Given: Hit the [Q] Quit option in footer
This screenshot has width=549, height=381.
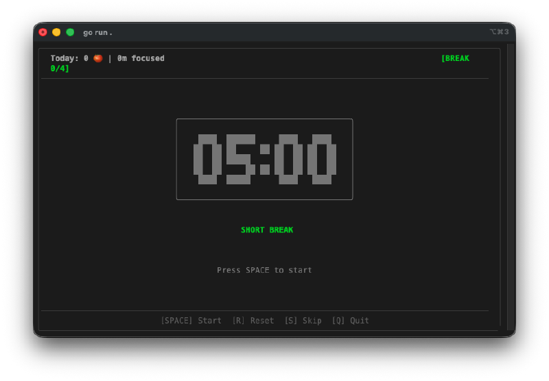Looking at the screenshot, I should click(x=350, y=321).
